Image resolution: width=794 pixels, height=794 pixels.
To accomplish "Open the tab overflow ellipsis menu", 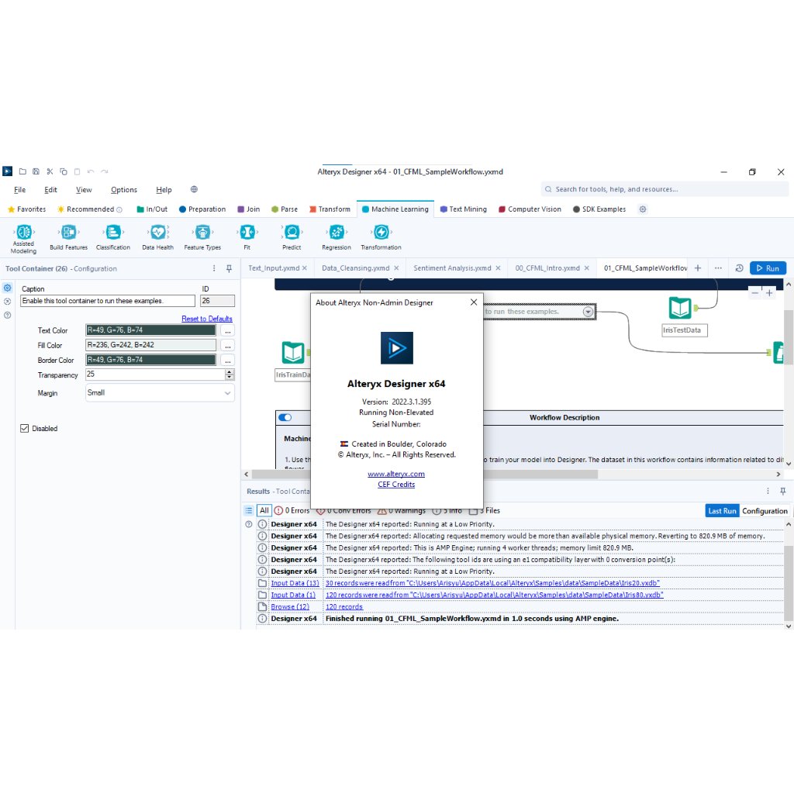I will [x=718, y=268].
